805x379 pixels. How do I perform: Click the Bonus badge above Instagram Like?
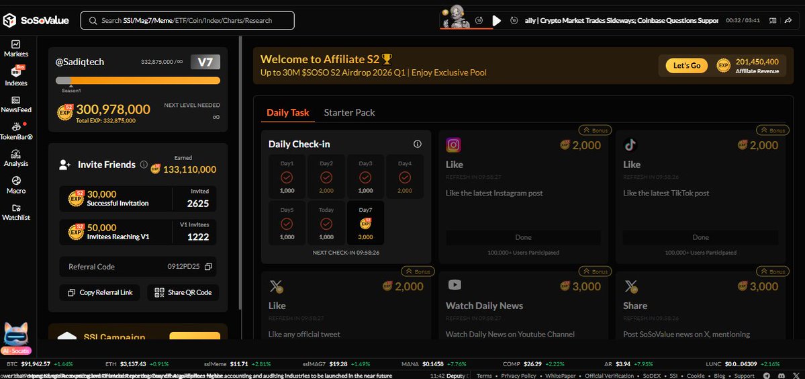(595, 130)
